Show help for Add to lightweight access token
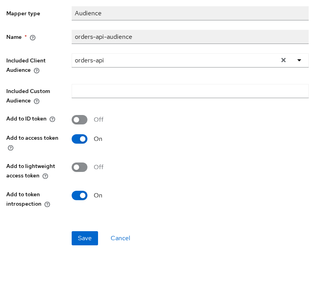The width and height of the screenshot is (315, 283). [x=45, y=176]
